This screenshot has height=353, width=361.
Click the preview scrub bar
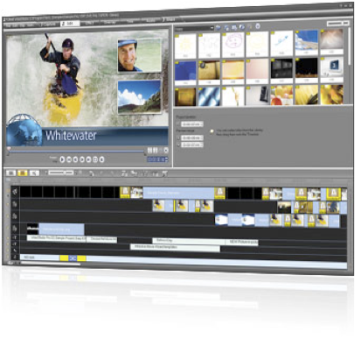[76, 152]
